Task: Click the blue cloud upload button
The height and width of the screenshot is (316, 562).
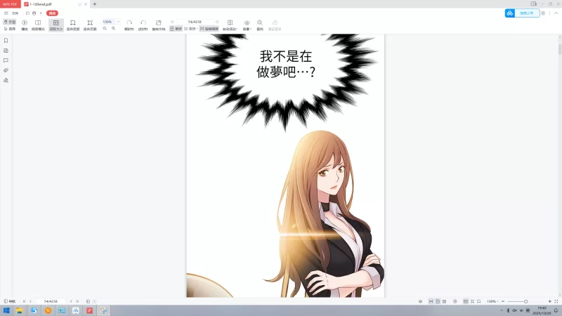Action: click(x=522, y=13)
